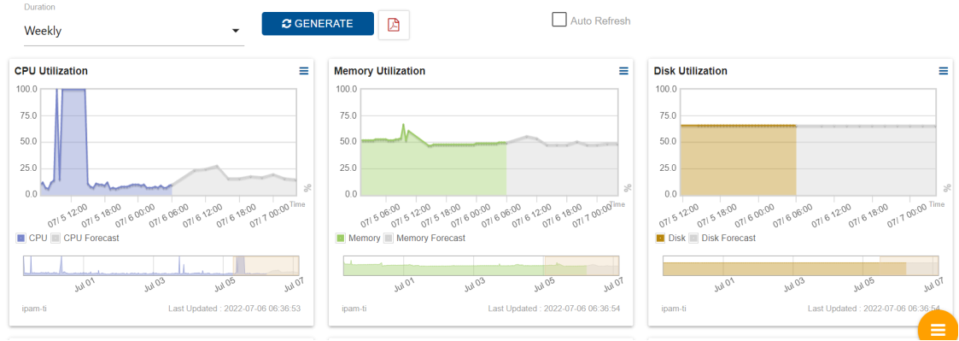
Task: Enable the Auto Refresh checkbox
Action: (558, 21)
